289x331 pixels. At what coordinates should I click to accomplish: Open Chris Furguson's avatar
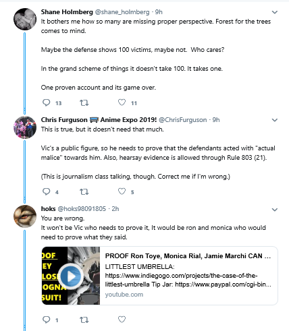pyautogui.click(x=25, y=127)
